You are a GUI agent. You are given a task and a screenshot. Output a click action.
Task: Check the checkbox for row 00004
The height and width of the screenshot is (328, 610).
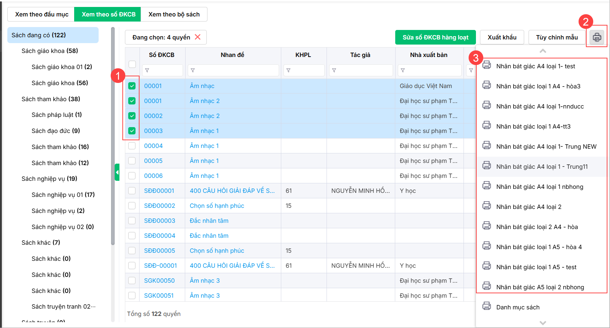[132, 146]
